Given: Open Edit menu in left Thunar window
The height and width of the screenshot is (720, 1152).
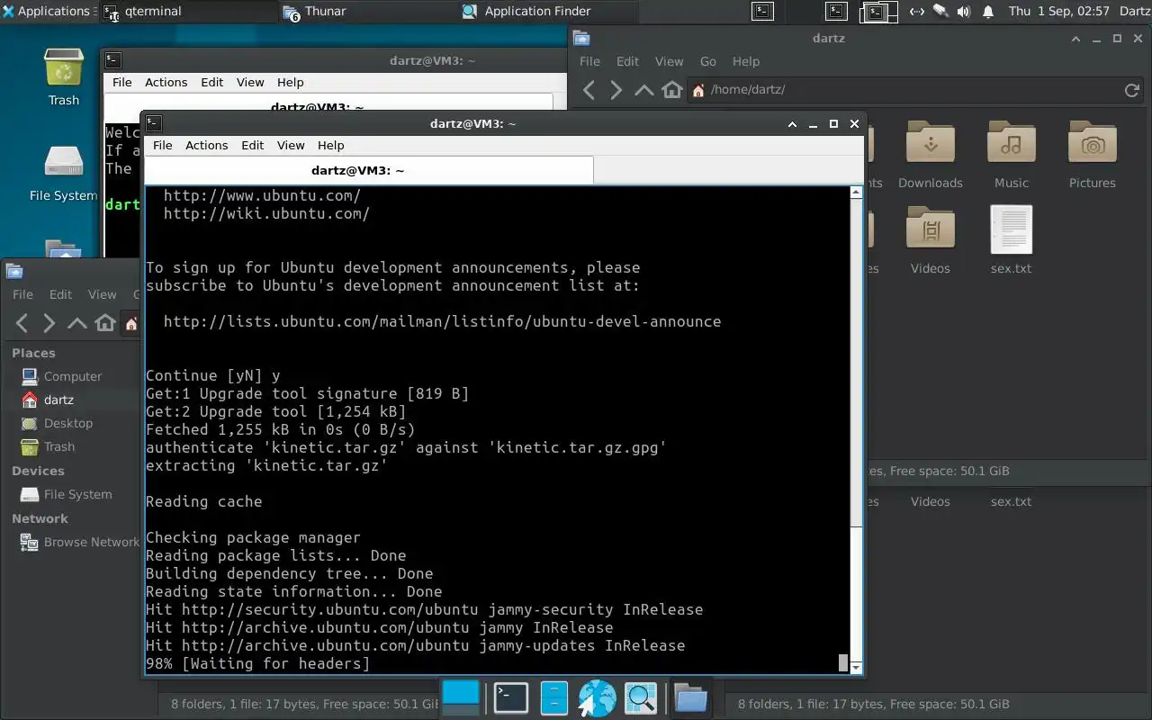Looking at the screenshot, I should 60,294.
